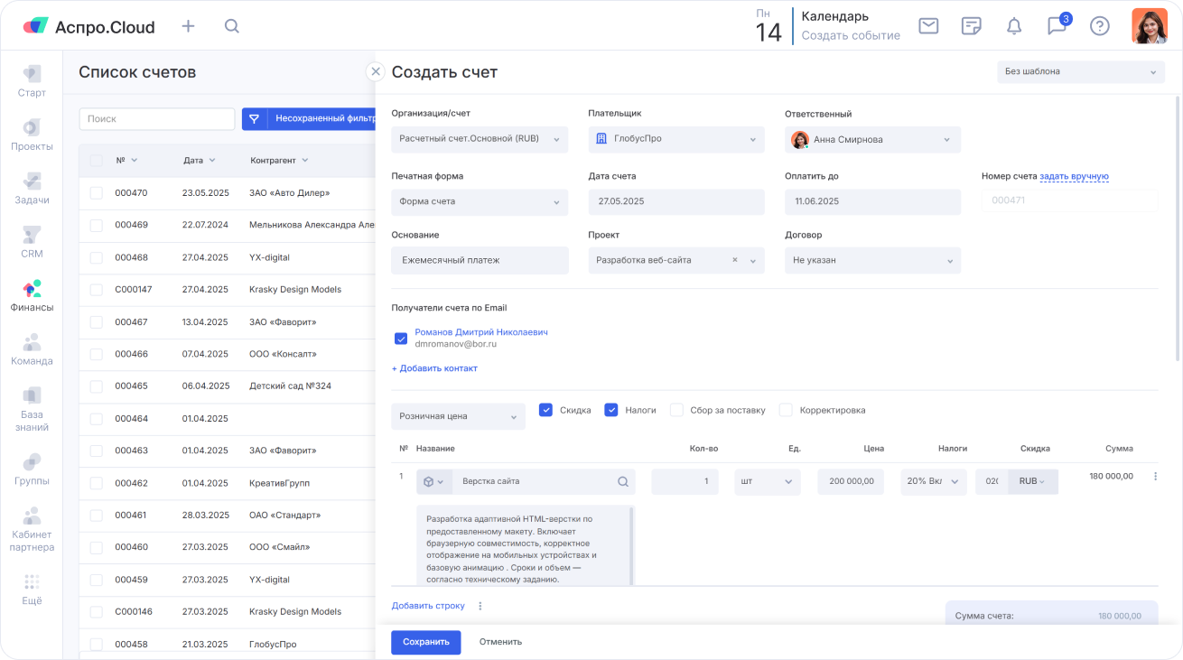The image size is (1183, 660).
Task: Click the Дата счета field 27.05.2025
Action: 675,201
